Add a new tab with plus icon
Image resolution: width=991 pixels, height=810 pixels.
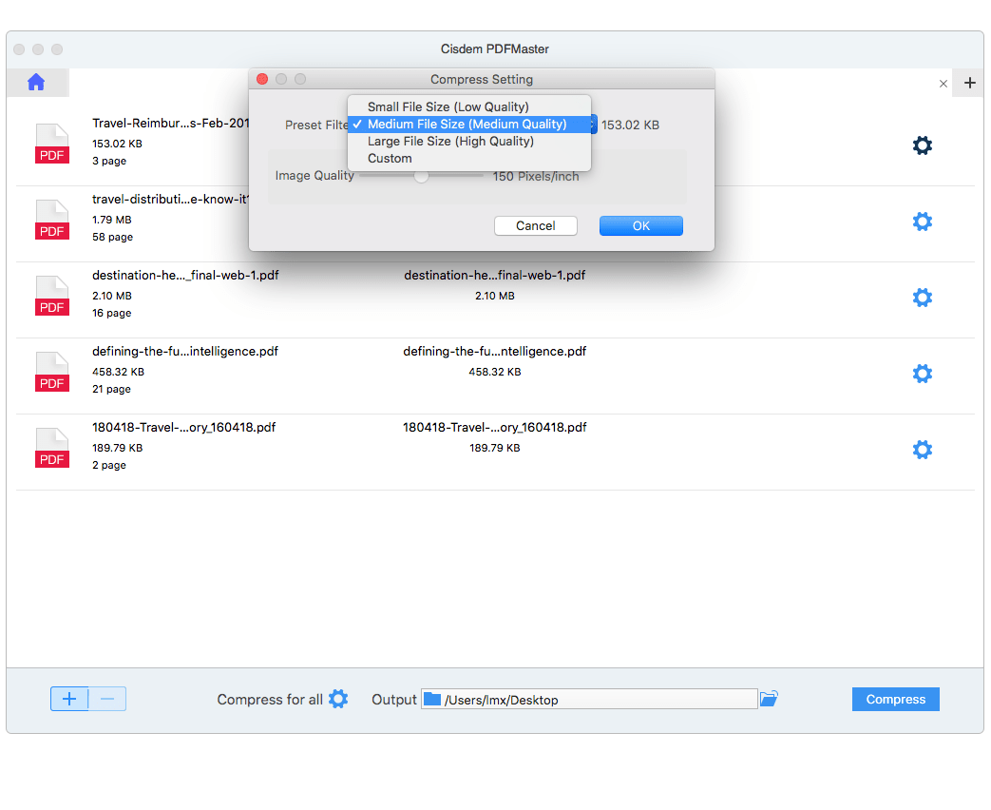tap(969, 83)
